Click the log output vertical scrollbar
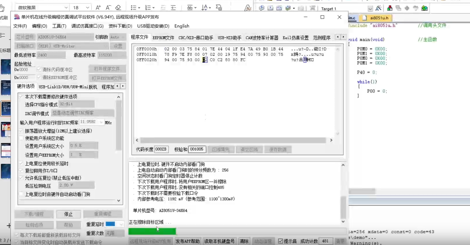This screenshot has width=470, height=245. coord(343,207)
